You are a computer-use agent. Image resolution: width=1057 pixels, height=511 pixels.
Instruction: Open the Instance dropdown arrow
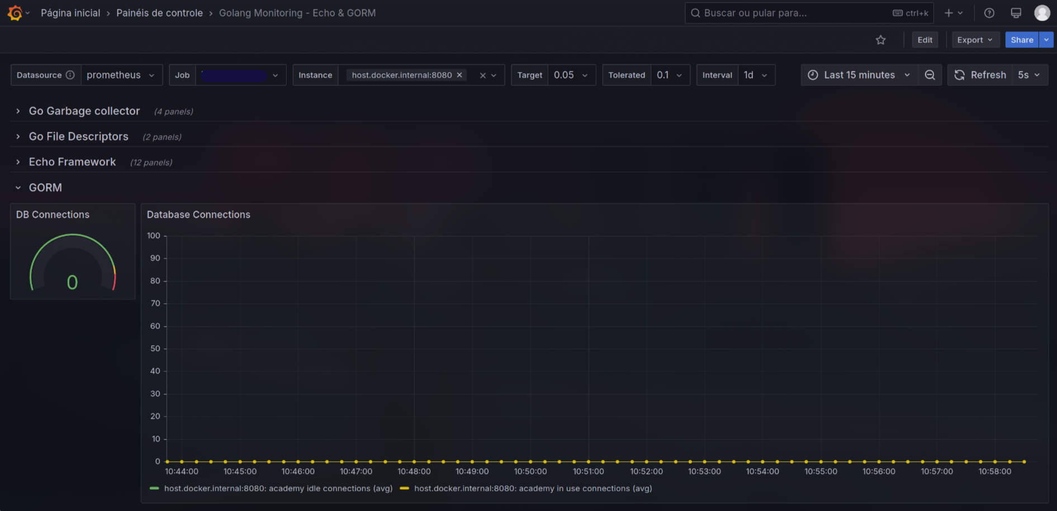click(x=494, y=75)
